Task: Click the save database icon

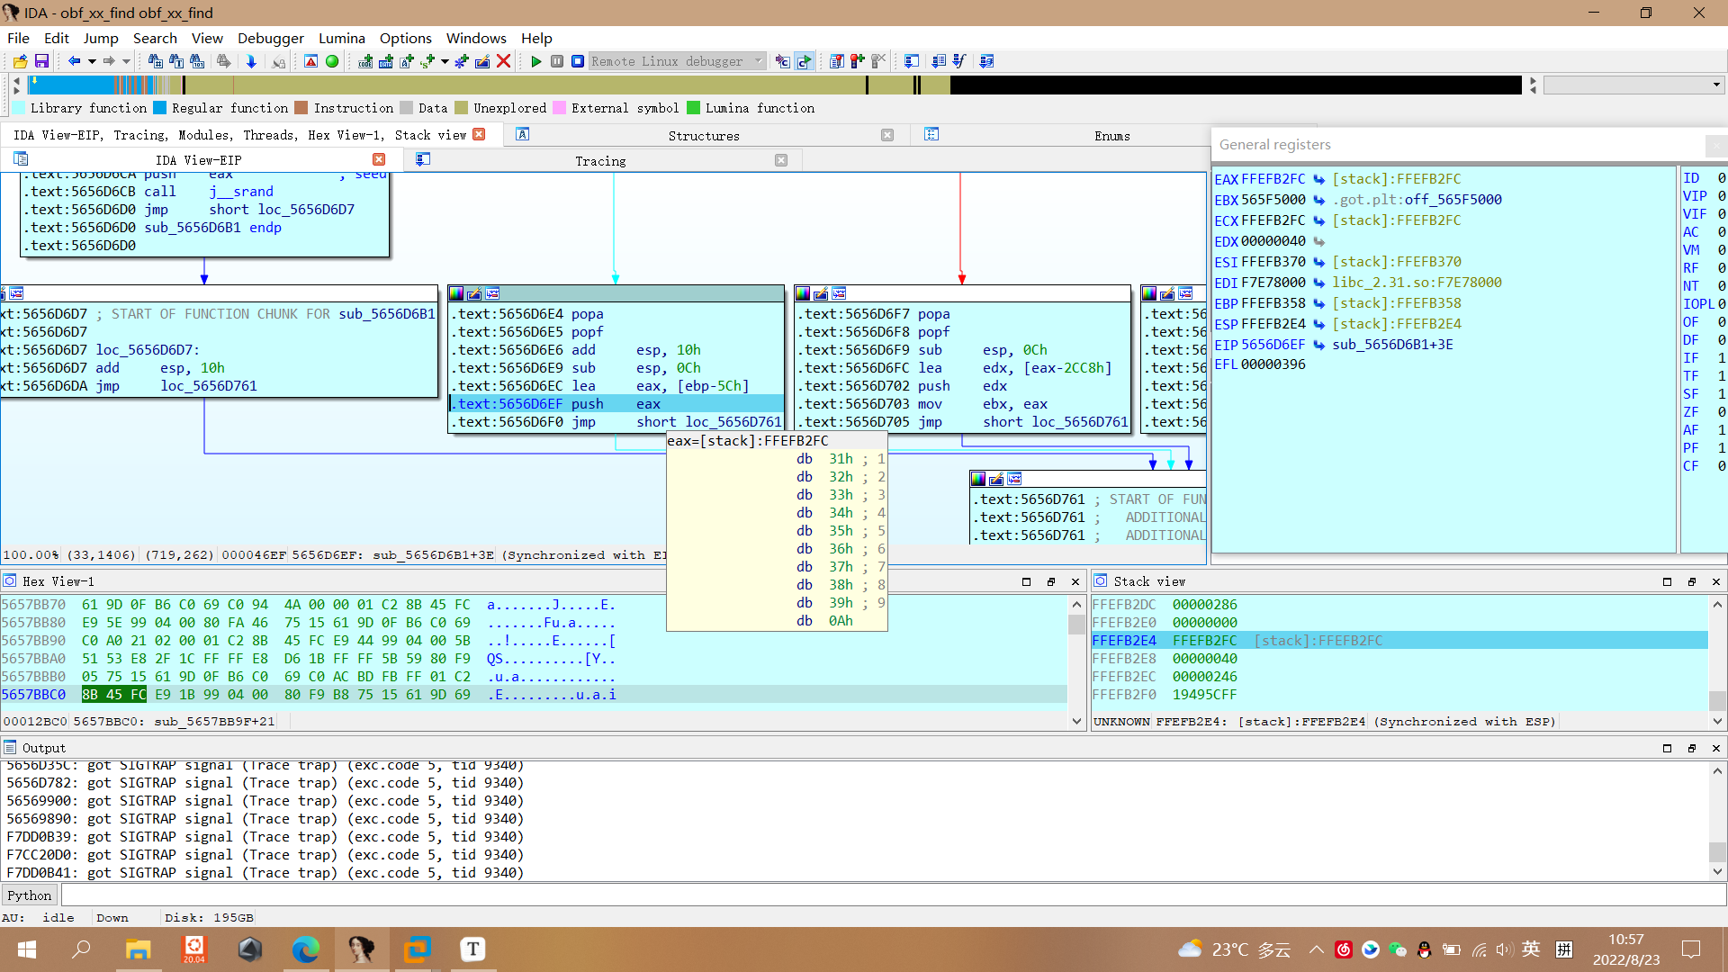Action: coord(41,61)
